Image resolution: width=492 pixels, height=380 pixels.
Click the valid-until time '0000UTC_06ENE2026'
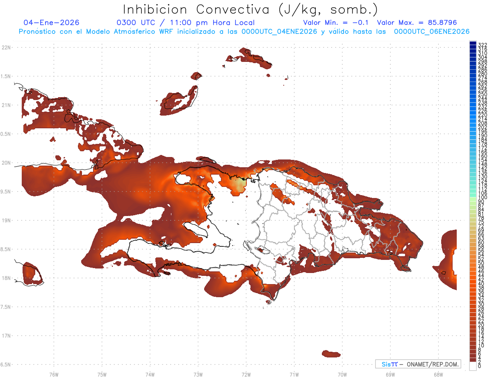432,32
